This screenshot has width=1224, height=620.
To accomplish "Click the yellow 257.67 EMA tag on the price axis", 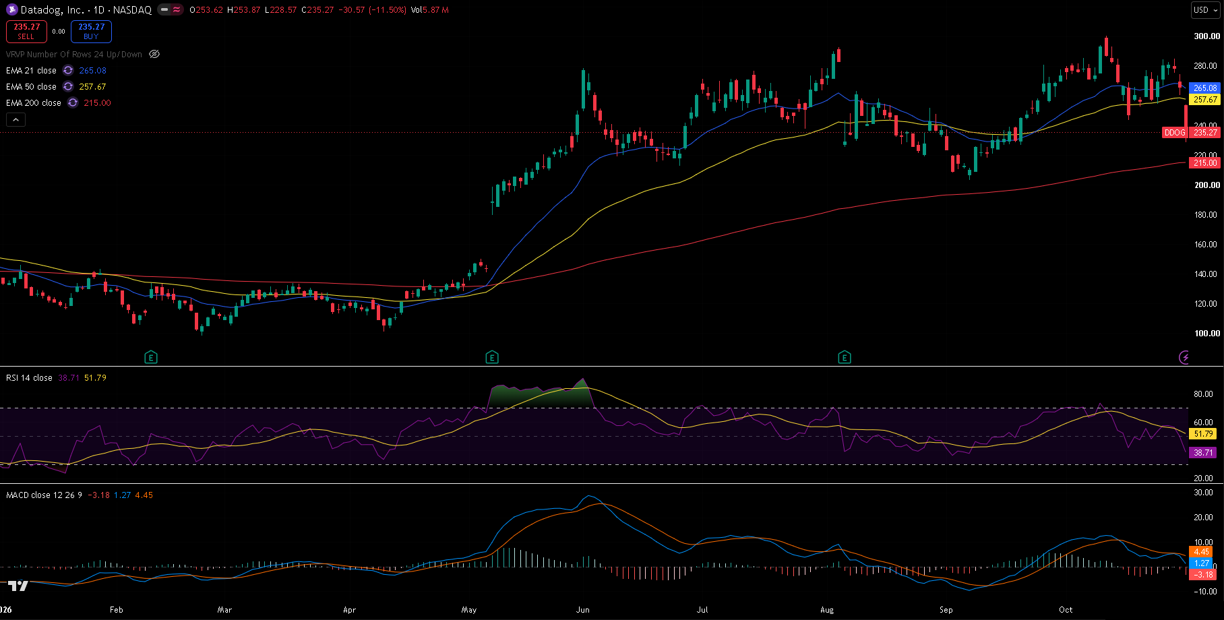I will coord(1205,99).
